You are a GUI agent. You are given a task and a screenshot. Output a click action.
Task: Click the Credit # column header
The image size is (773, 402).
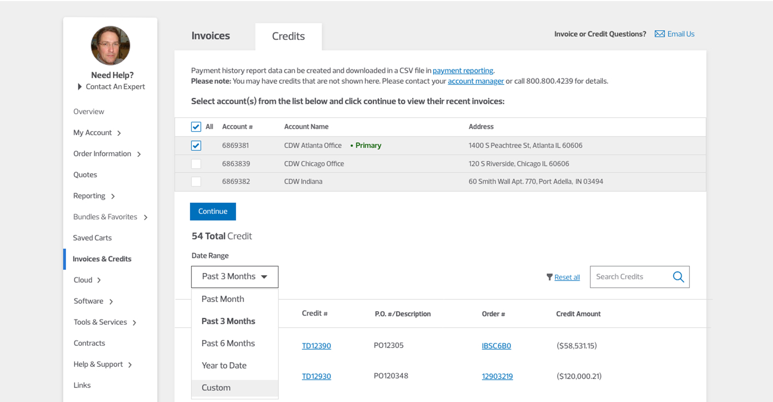315,313
